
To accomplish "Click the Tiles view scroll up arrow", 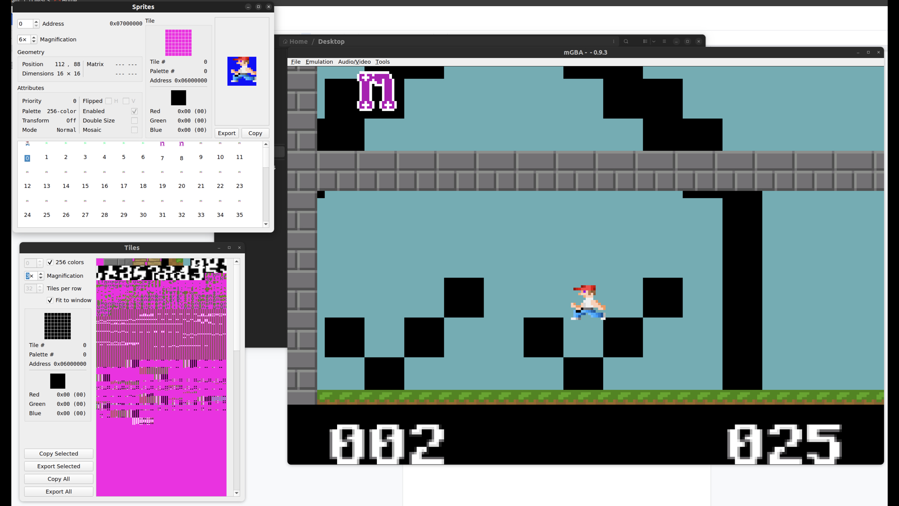I will point(236,261).
